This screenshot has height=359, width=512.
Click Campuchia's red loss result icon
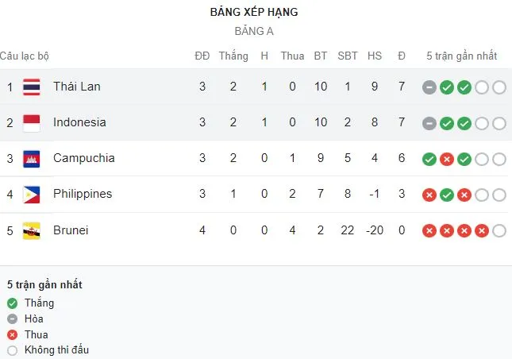[447, 159]
